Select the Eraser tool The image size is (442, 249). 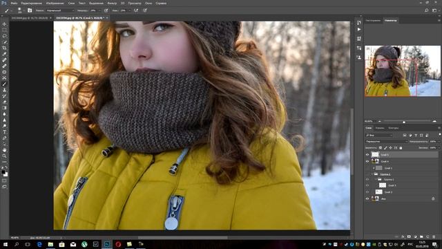(4, 102)
